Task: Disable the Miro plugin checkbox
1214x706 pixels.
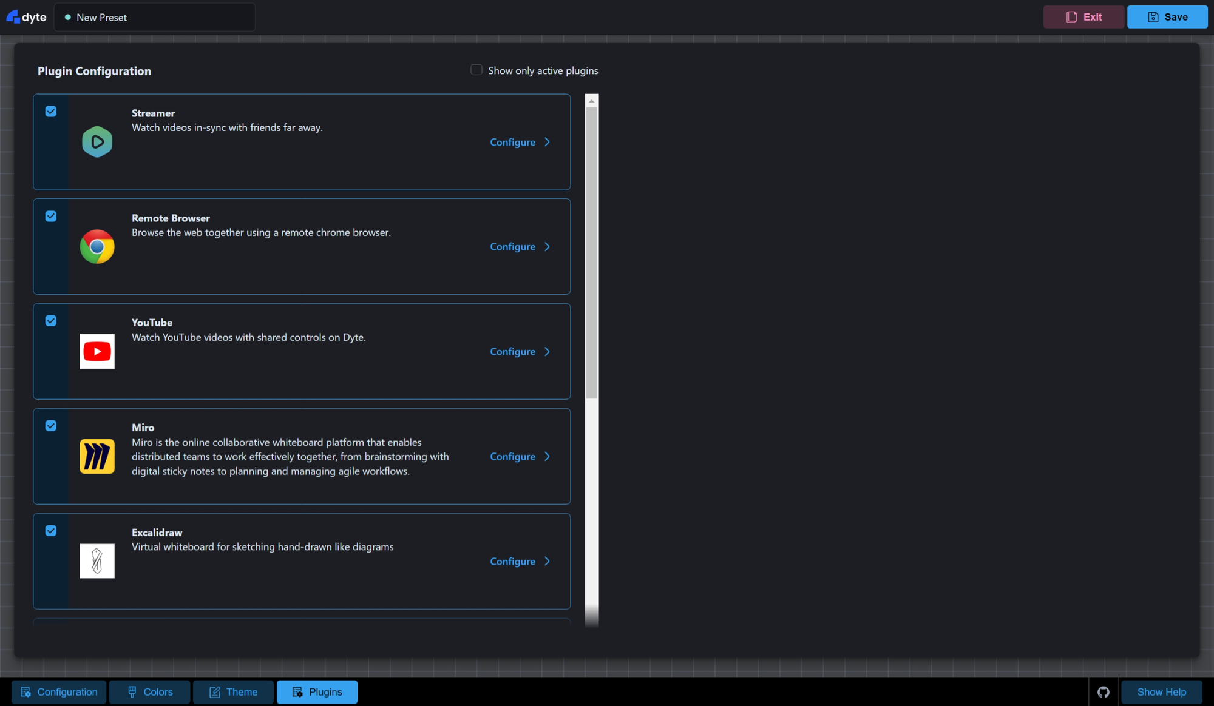Action: [51, 426]
